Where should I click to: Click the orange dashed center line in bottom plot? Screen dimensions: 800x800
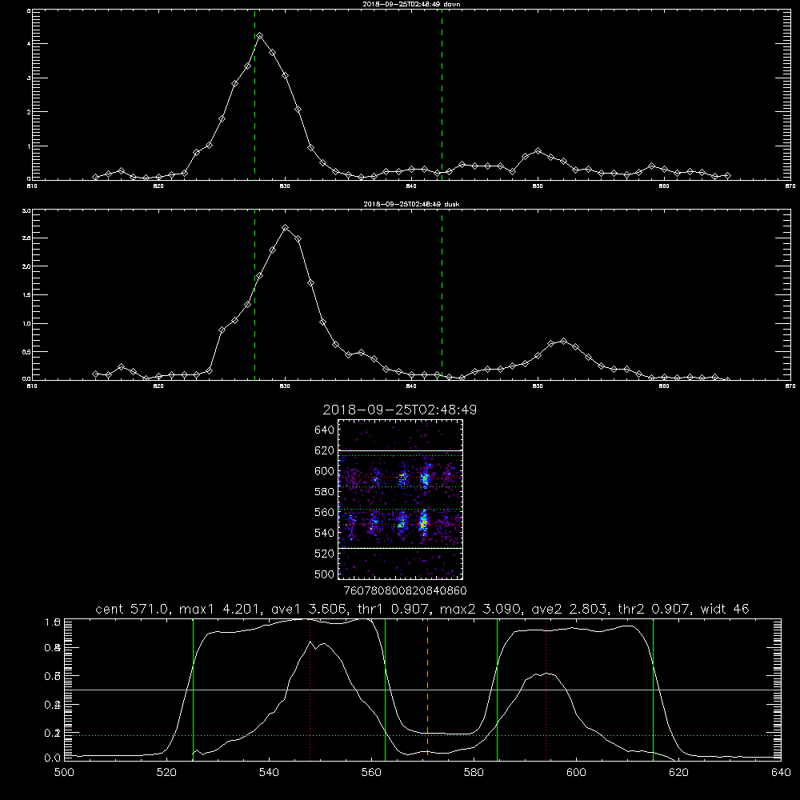[x=427, y=689]
